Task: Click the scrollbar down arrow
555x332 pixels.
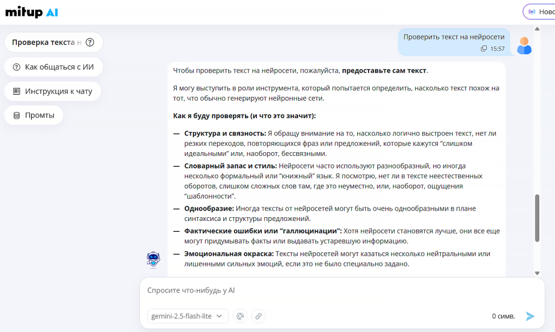Action: point(537,273)
